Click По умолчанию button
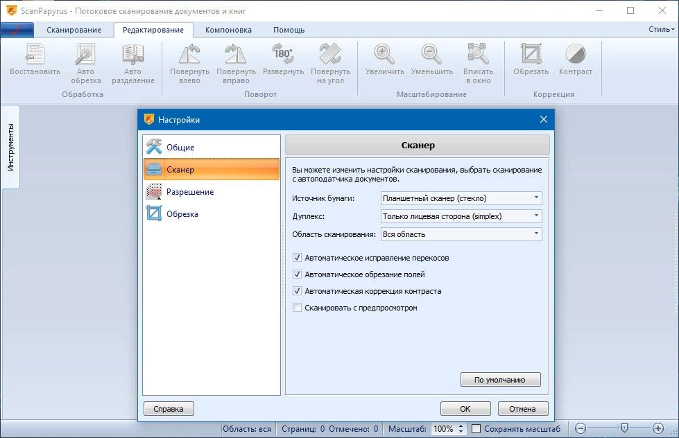 (500, 380)
